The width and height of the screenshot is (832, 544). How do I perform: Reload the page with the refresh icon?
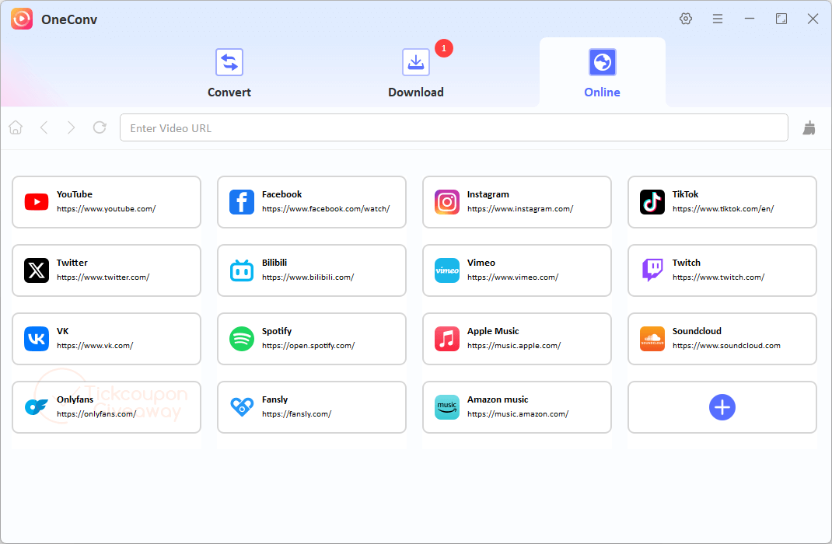coord(100,127)
